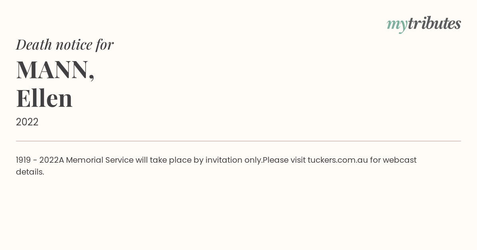Select the year "2022" below the name

pyautogui.click(x=27, y=122)
